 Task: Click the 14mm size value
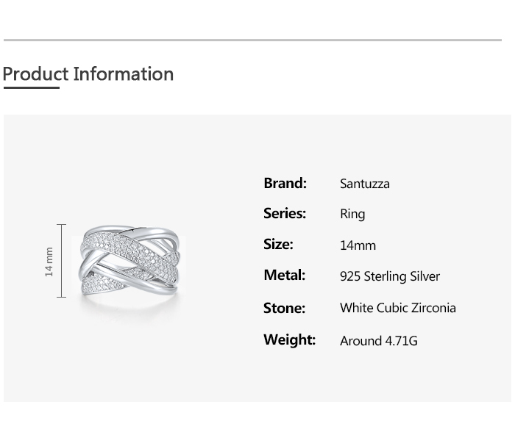358,245
